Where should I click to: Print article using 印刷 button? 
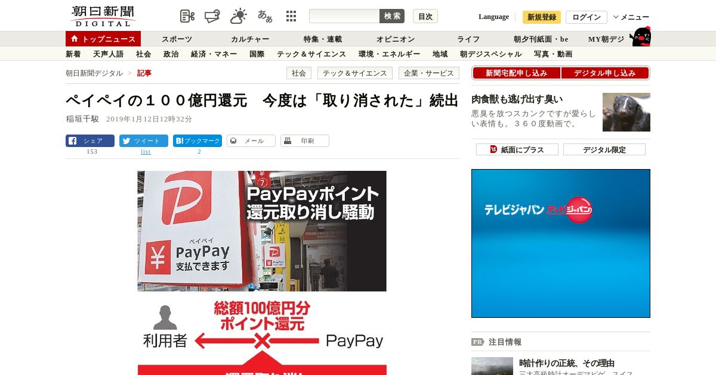(305, 141)
